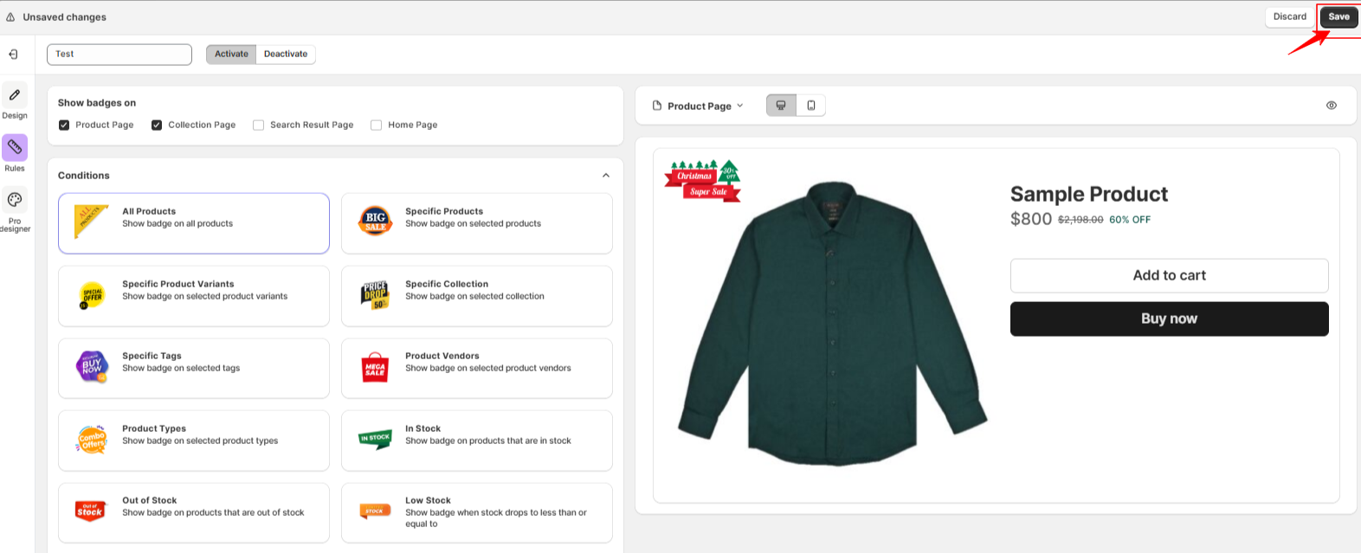Select the Product Types condition
1361x553 pixels.
[x=194, y=440]
